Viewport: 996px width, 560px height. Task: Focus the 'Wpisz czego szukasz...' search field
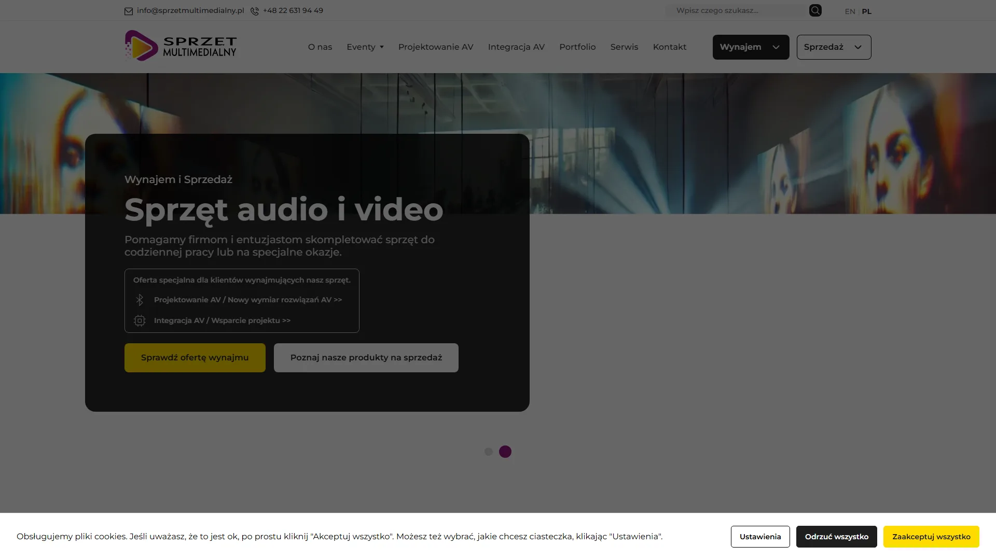[737, 10]
